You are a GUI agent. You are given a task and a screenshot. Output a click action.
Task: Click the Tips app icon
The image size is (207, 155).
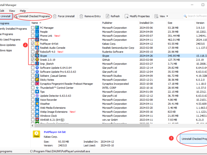pyautogui.click(x=37, y=92)
